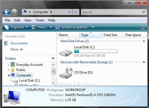
Task: Click folder tree scrollbar down arrow
Action: pos(54,83)
